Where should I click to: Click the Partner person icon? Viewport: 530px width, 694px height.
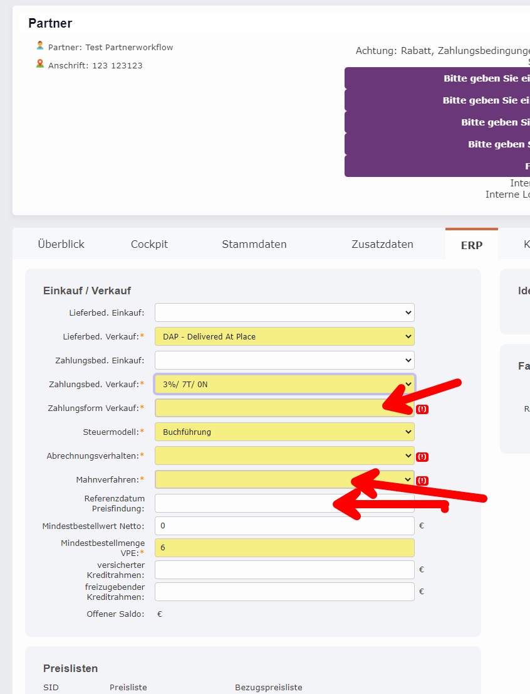(x=40, y=46)
